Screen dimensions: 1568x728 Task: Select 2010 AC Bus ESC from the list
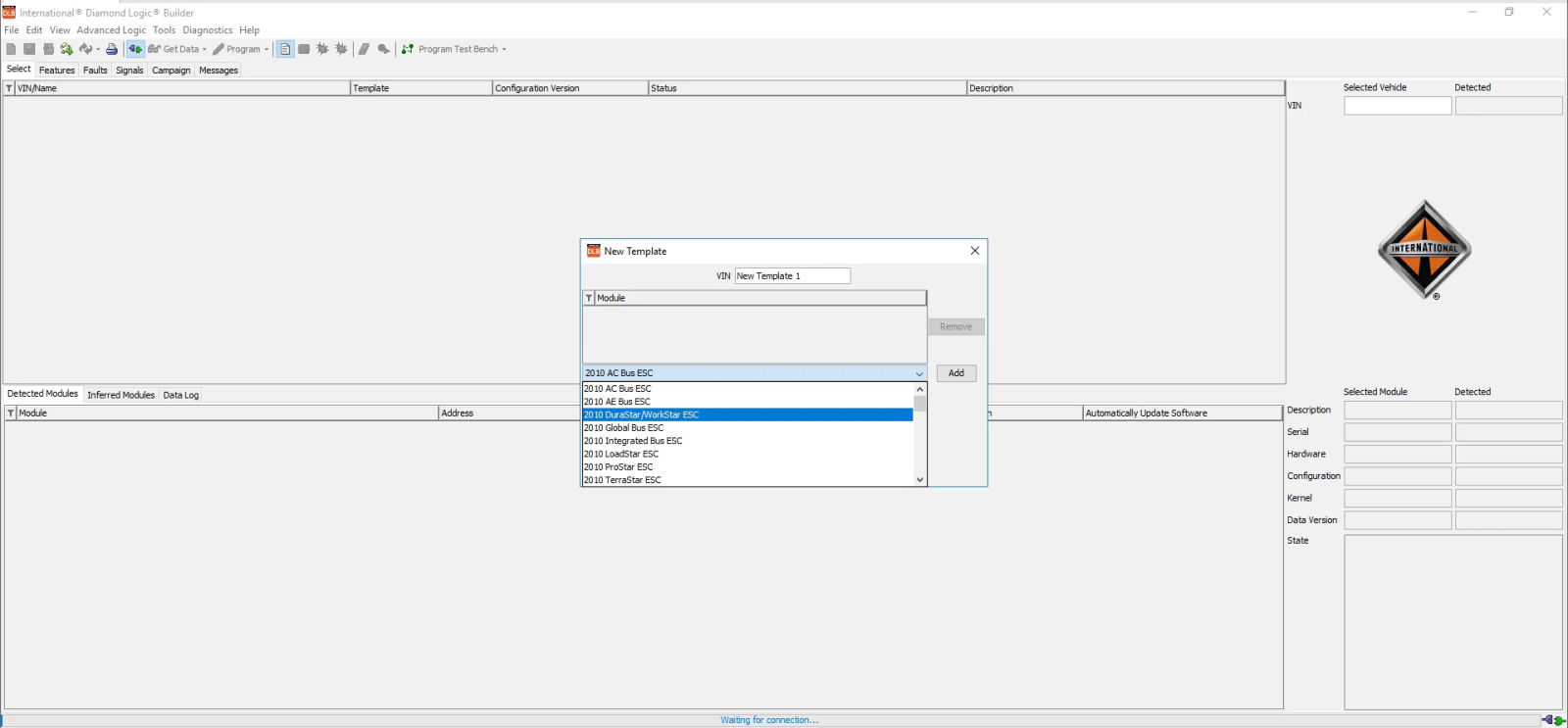tap(748, 389)
